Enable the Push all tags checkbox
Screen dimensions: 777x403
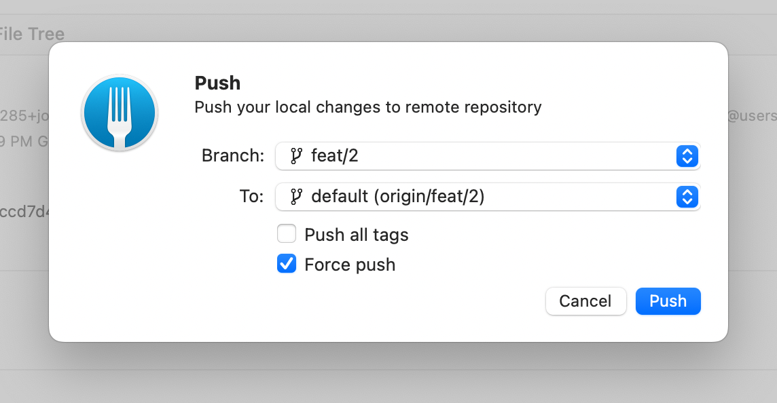coord(287,233)
